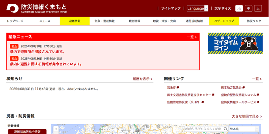Click 大きな地図で見る link
The image size is (269, 134).
pos(247,116)
